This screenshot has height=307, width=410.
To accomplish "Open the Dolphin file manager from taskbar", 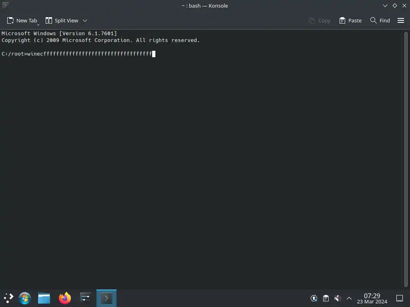I will coord(44,298).
